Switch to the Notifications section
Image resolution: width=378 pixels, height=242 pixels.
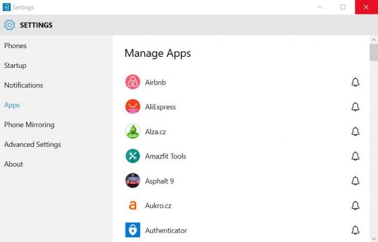24,85
